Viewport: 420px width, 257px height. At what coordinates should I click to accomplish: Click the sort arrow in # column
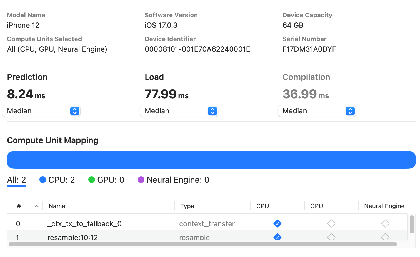pyautogui.click(x=36, y=206)
